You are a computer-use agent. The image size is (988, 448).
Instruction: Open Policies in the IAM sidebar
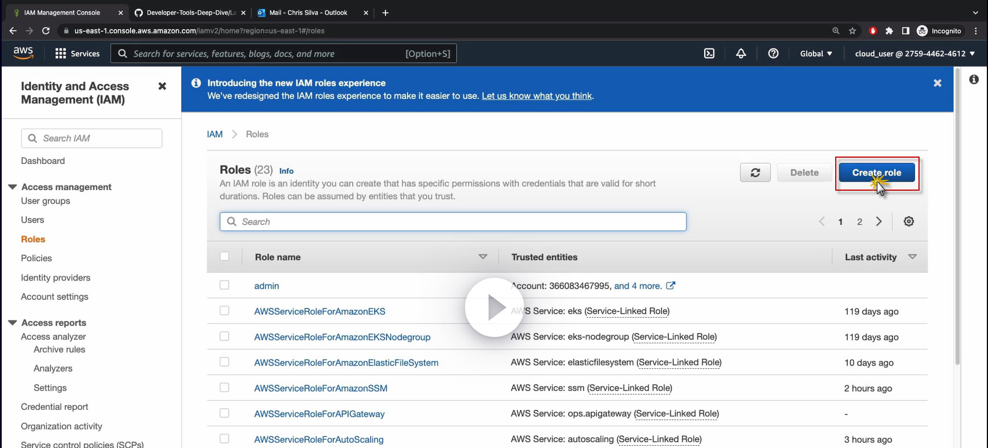(x=36, y=258)
